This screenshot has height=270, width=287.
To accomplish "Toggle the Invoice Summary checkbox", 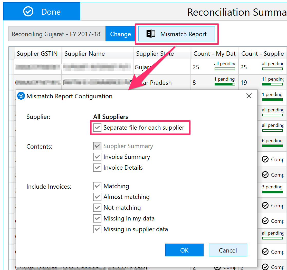I will click(x=97, y=157).
